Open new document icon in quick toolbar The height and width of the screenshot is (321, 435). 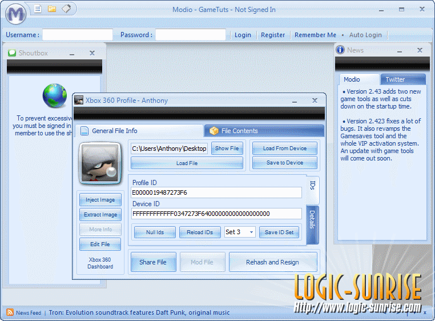coord(38,9)
